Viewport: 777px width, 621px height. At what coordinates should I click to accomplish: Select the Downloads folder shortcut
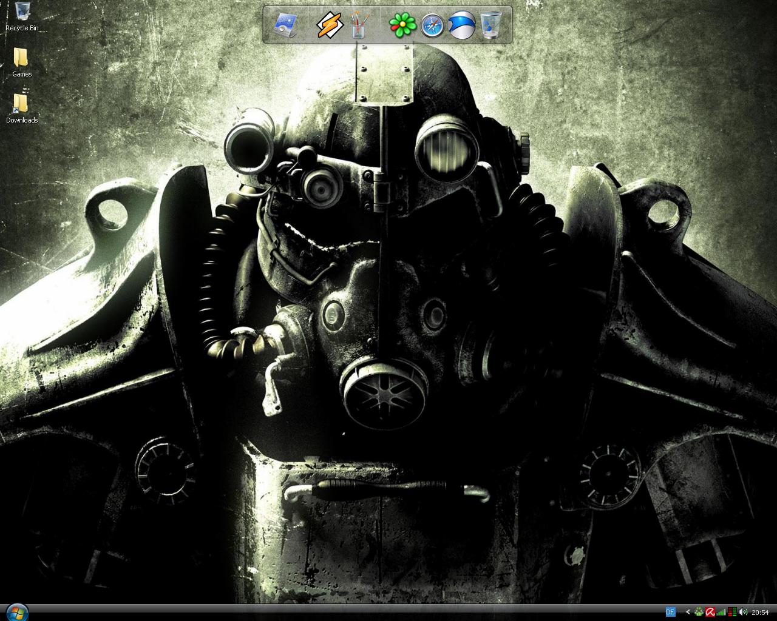click(22, 109)
